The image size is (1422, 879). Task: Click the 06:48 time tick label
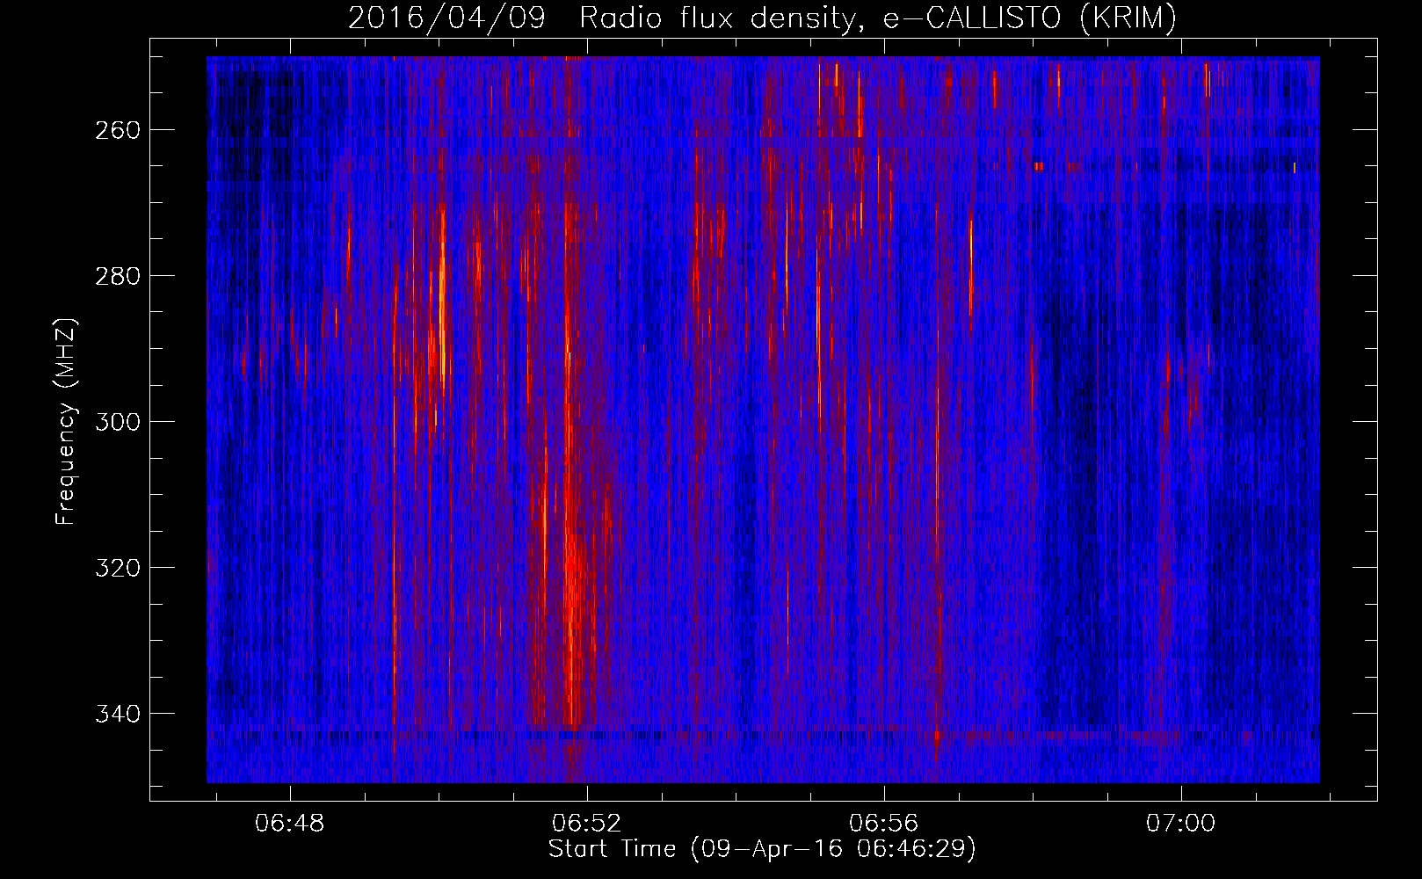tap(290, 824)
